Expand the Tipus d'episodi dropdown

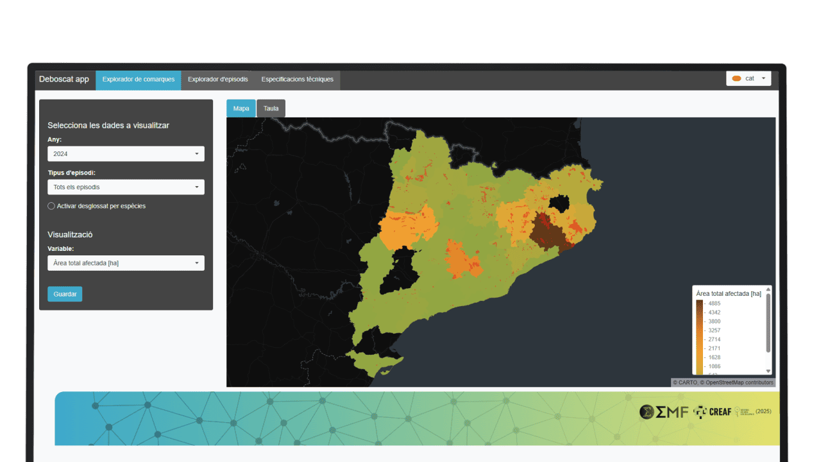coord(126,187)
